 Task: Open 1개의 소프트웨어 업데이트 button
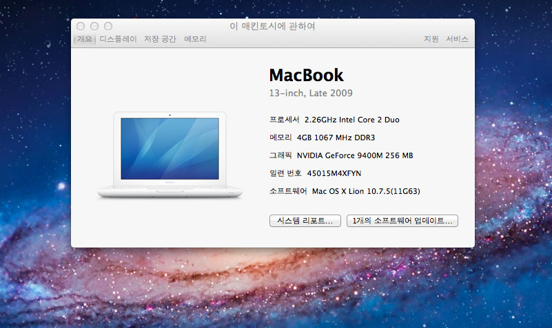402,221
